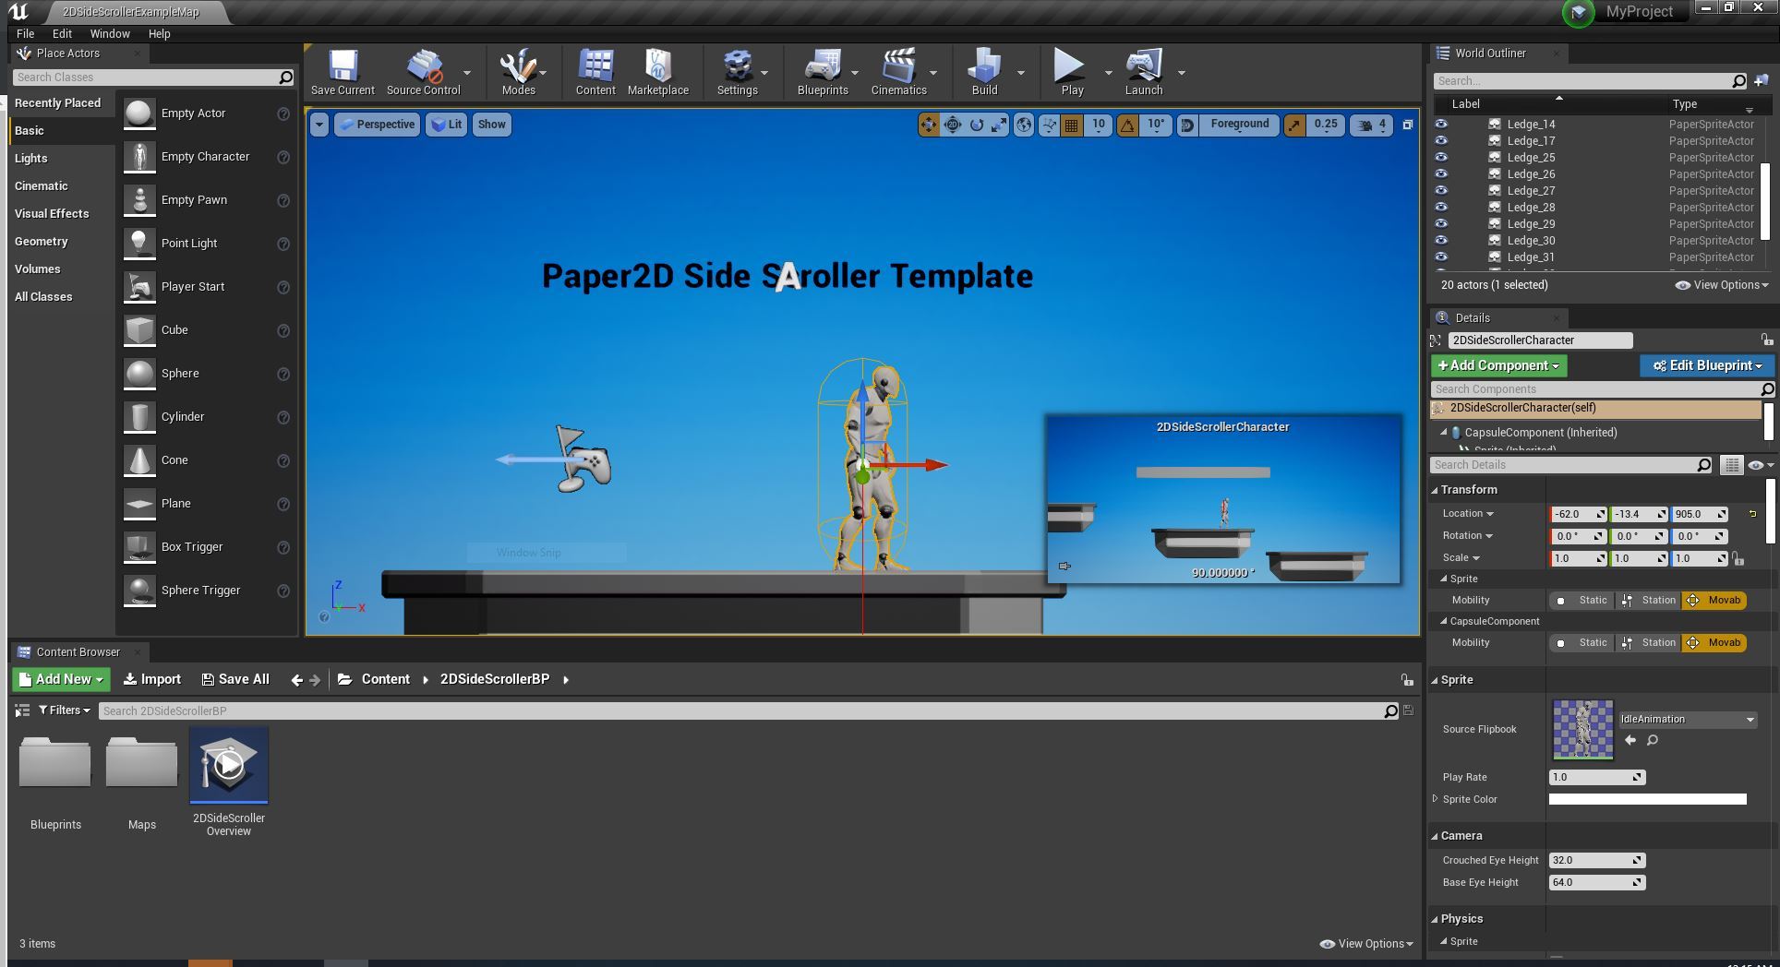The width and height of the screenshot is (1780, 967).
Task: Expand the Sprite Color property
Action: (1436, 799)
